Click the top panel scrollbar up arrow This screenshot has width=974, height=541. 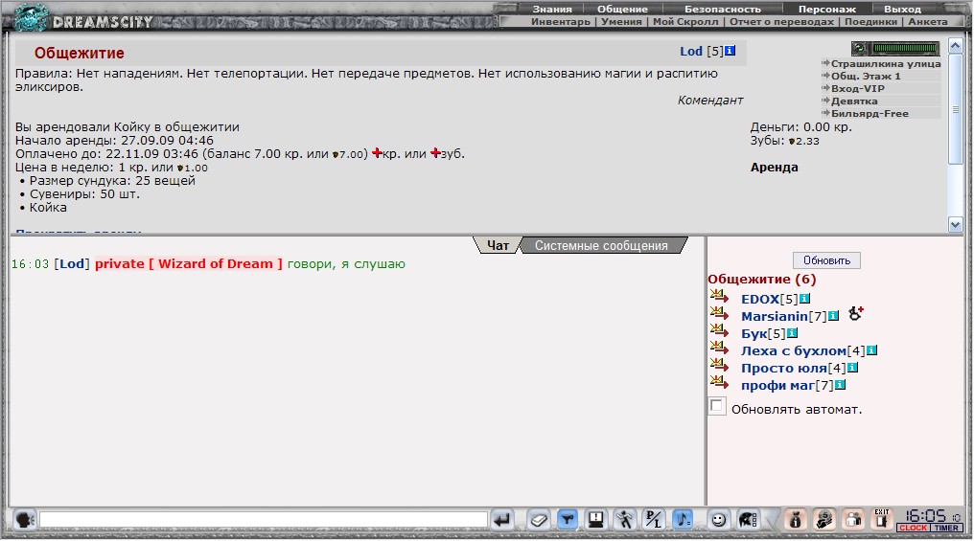click(956, 46)
